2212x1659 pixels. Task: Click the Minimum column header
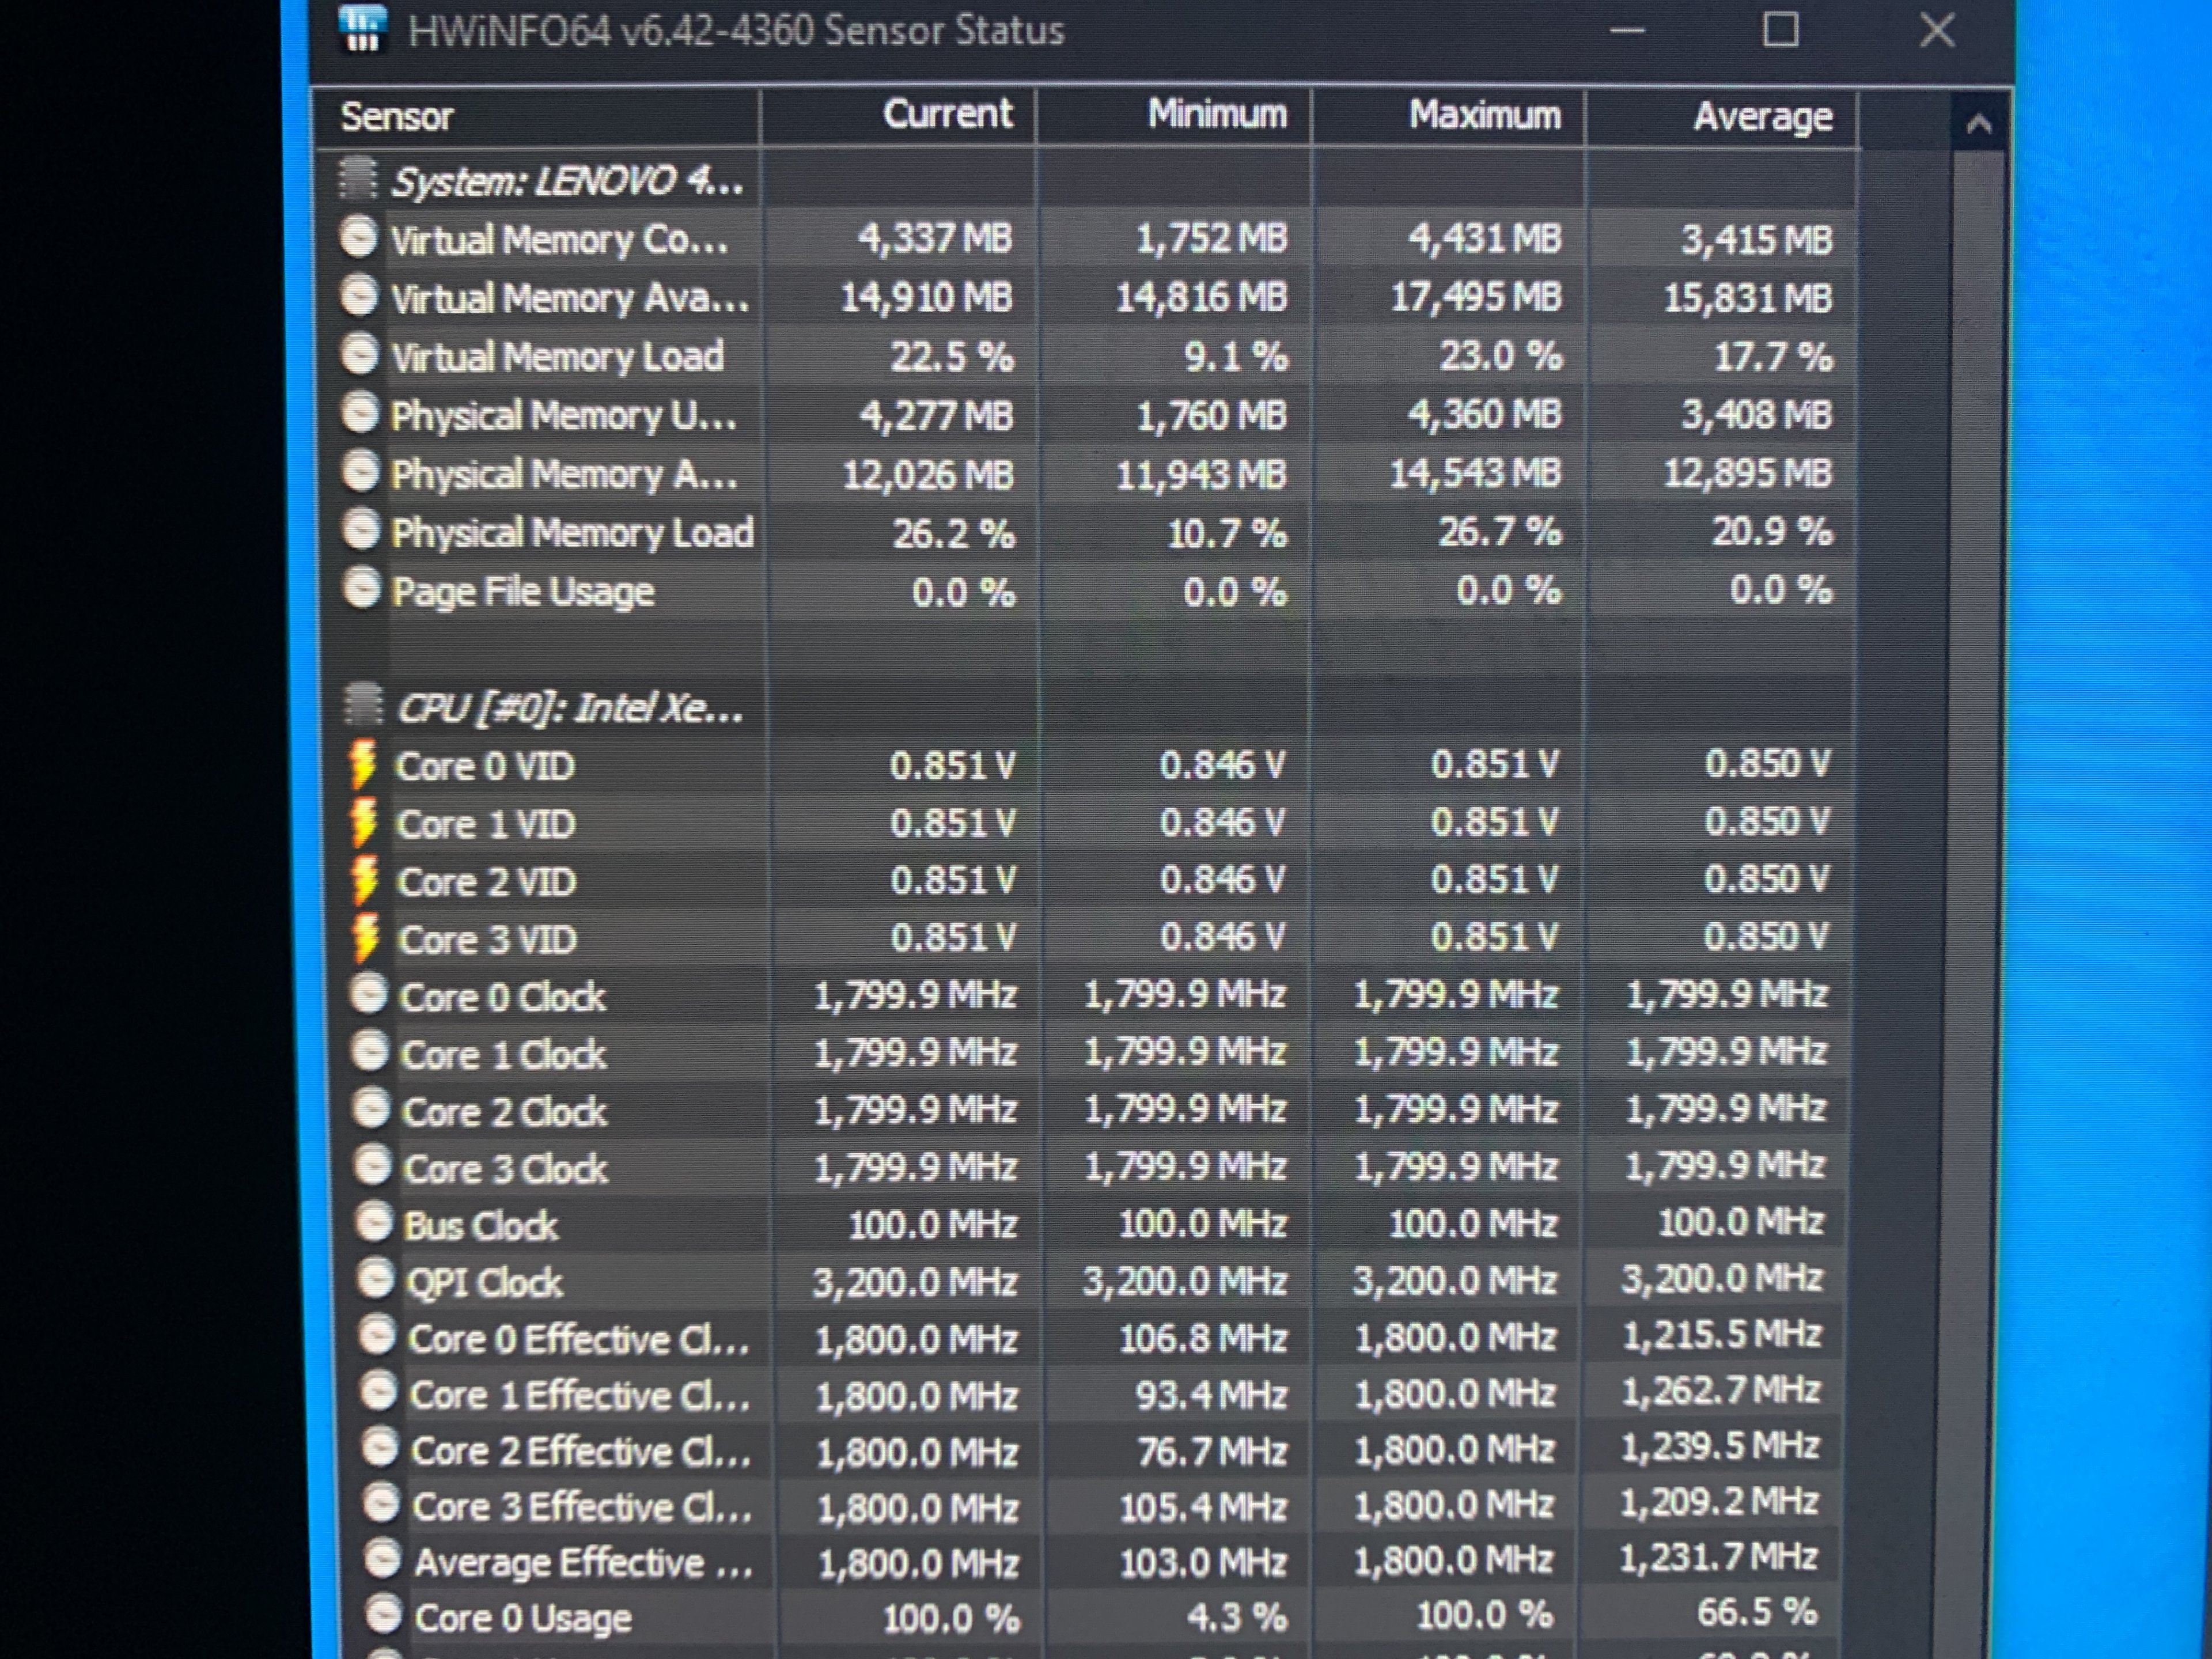point(1216,114)
